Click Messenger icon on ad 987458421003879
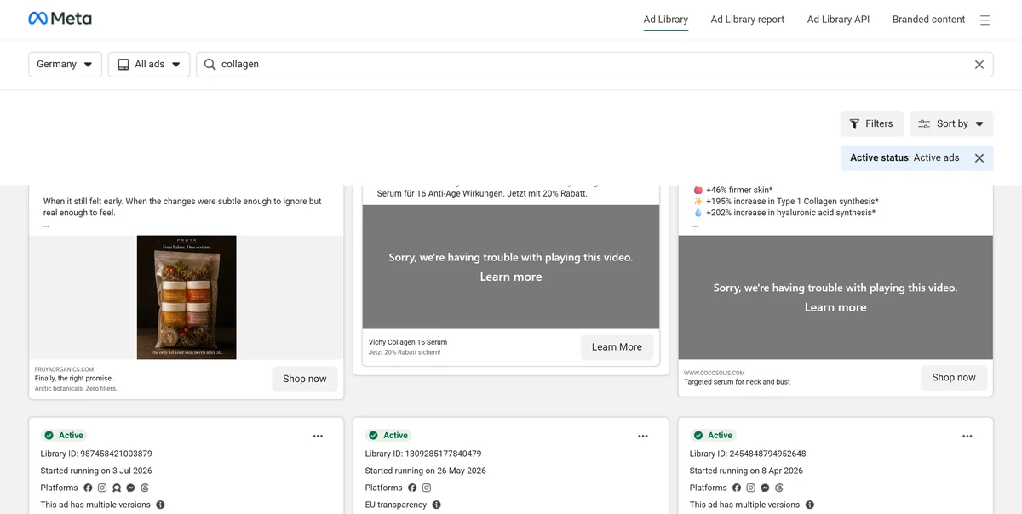 coord(130,488)
